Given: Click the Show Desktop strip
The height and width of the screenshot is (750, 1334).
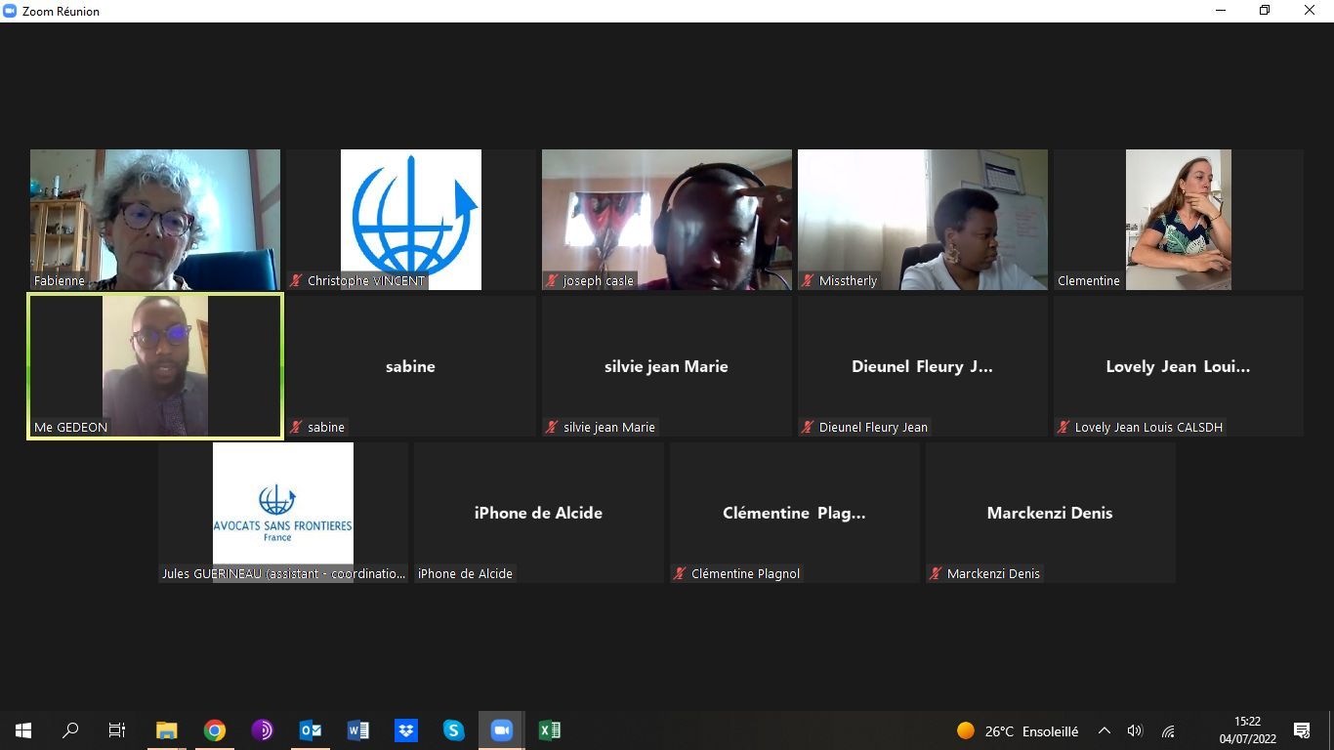Looking at the screenshot, I should (x=1331, y=730).
